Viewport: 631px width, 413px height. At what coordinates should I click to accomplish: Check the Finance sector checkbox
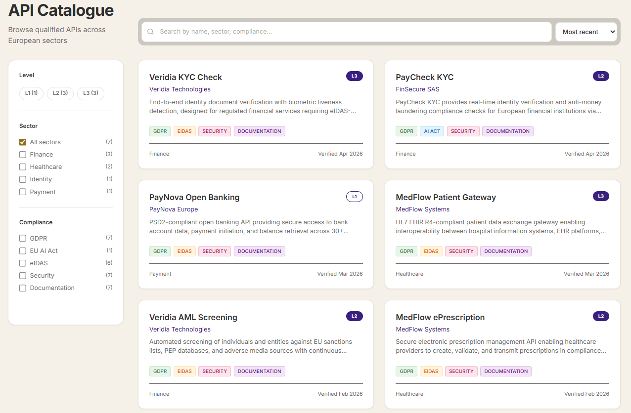(22, 154)
